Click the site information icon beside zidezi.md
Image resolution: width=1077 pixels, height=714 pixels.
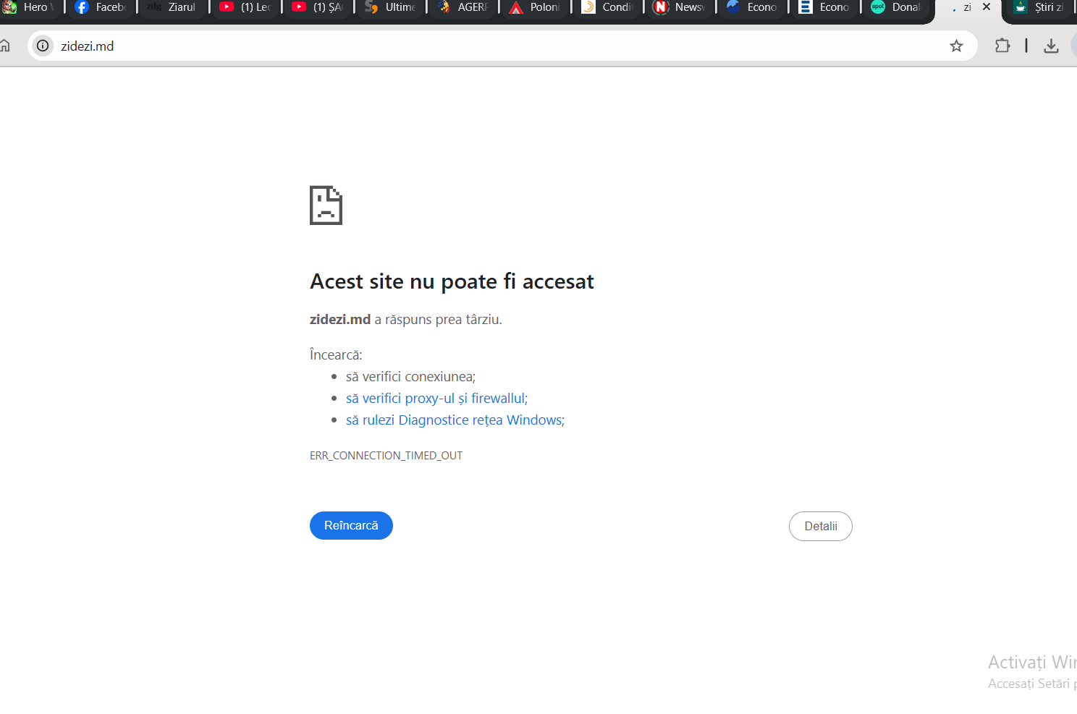pos(43,46)
